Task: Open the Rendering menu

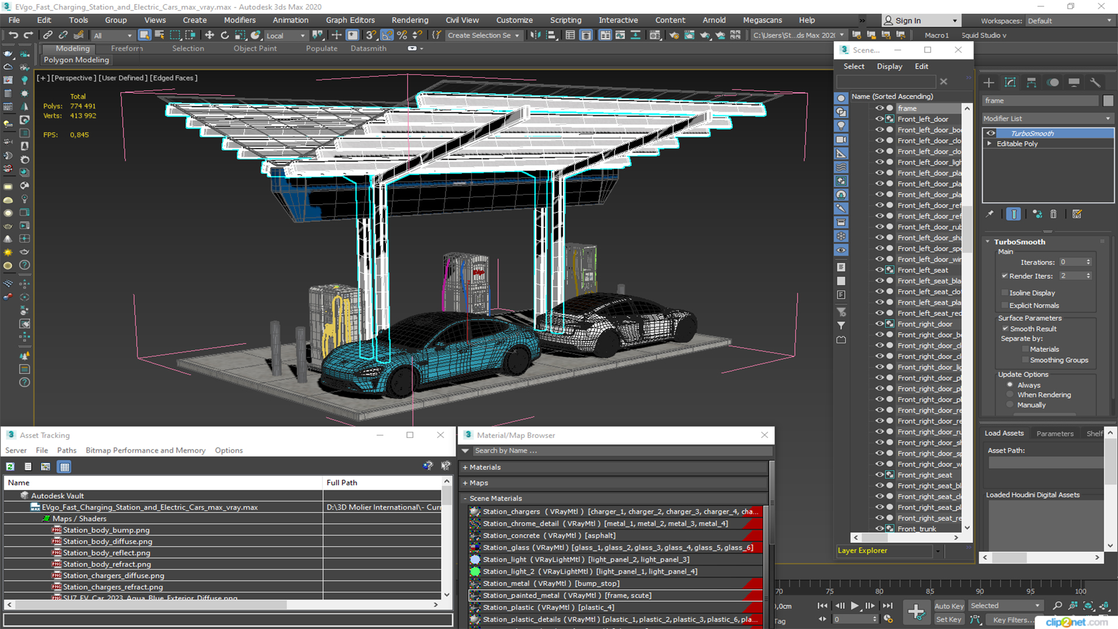Action: (x=409, y=20)
